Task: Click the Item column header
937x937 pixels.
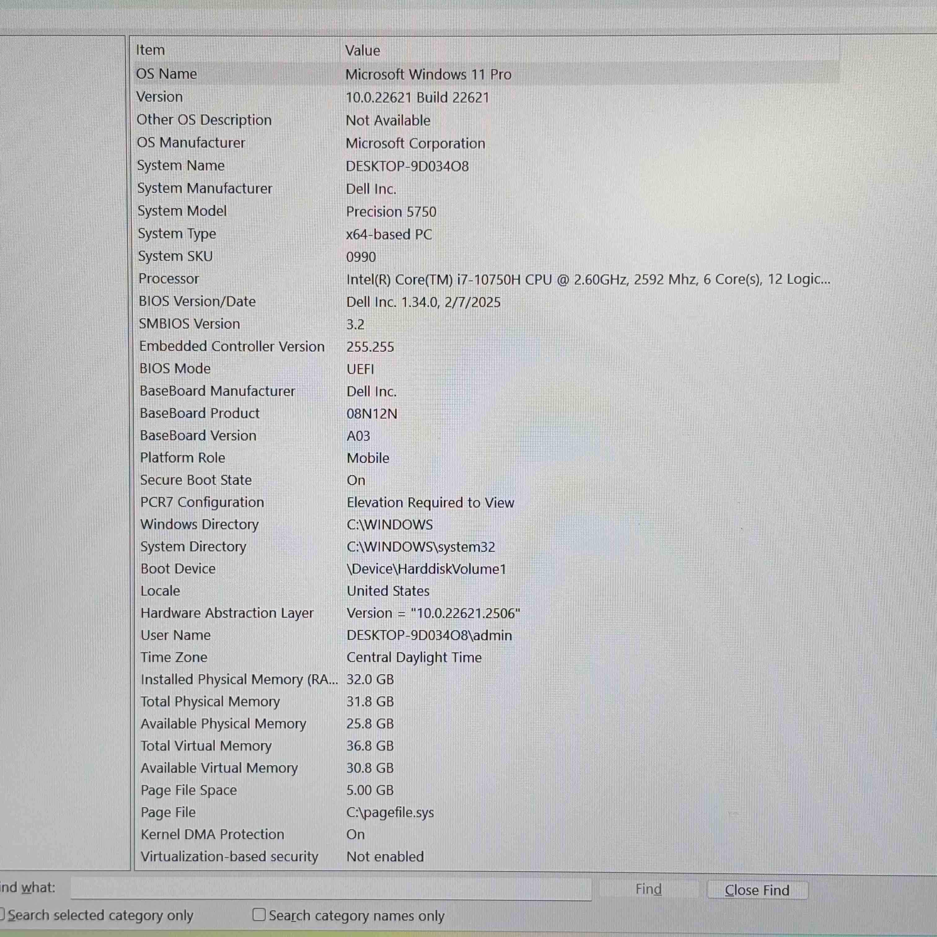Action: (x=150, y=50)
